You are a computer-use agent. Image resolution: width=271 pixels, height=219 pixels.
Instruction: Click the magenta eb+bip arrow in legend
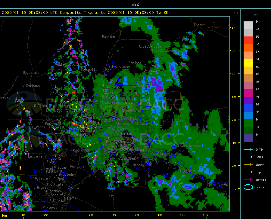(x=248, y=180)
